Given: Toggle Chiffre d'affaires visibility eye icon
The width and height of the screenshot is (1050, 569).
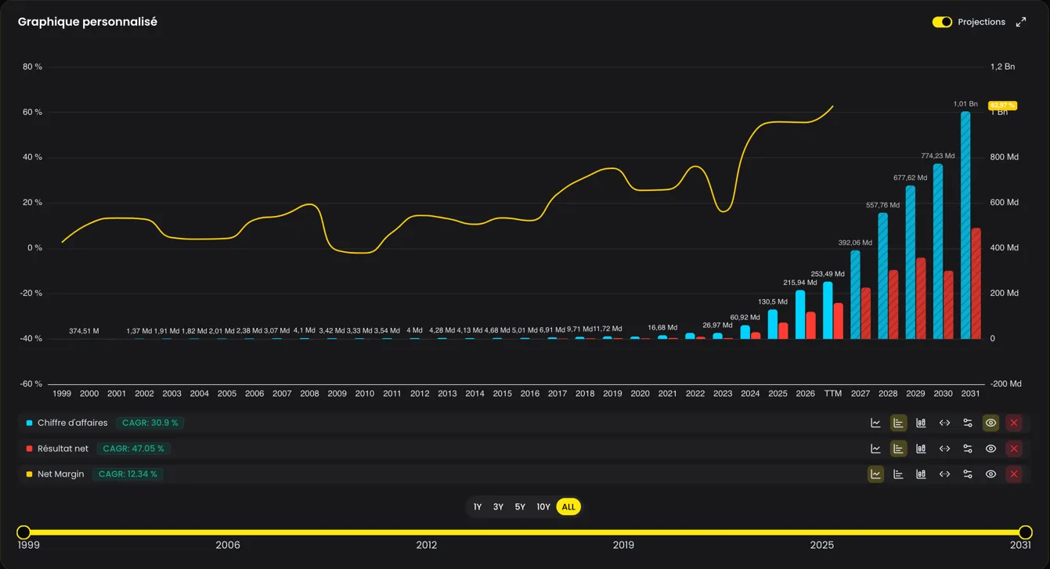Looking at the screenshot, I should [x=990, y=423].
